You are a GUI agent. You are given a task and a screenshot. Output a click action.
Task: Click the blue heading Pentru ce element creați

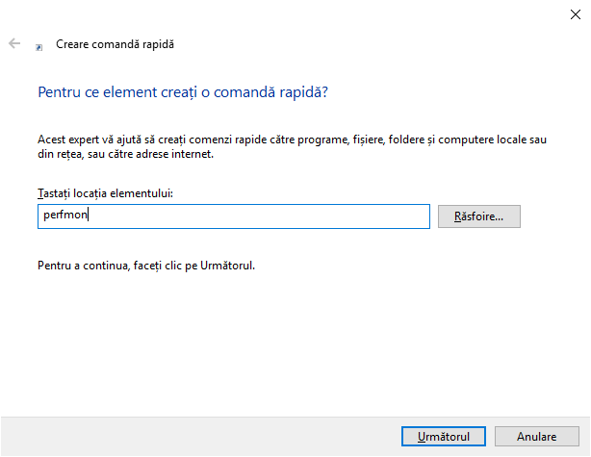(x=183, y=92)
